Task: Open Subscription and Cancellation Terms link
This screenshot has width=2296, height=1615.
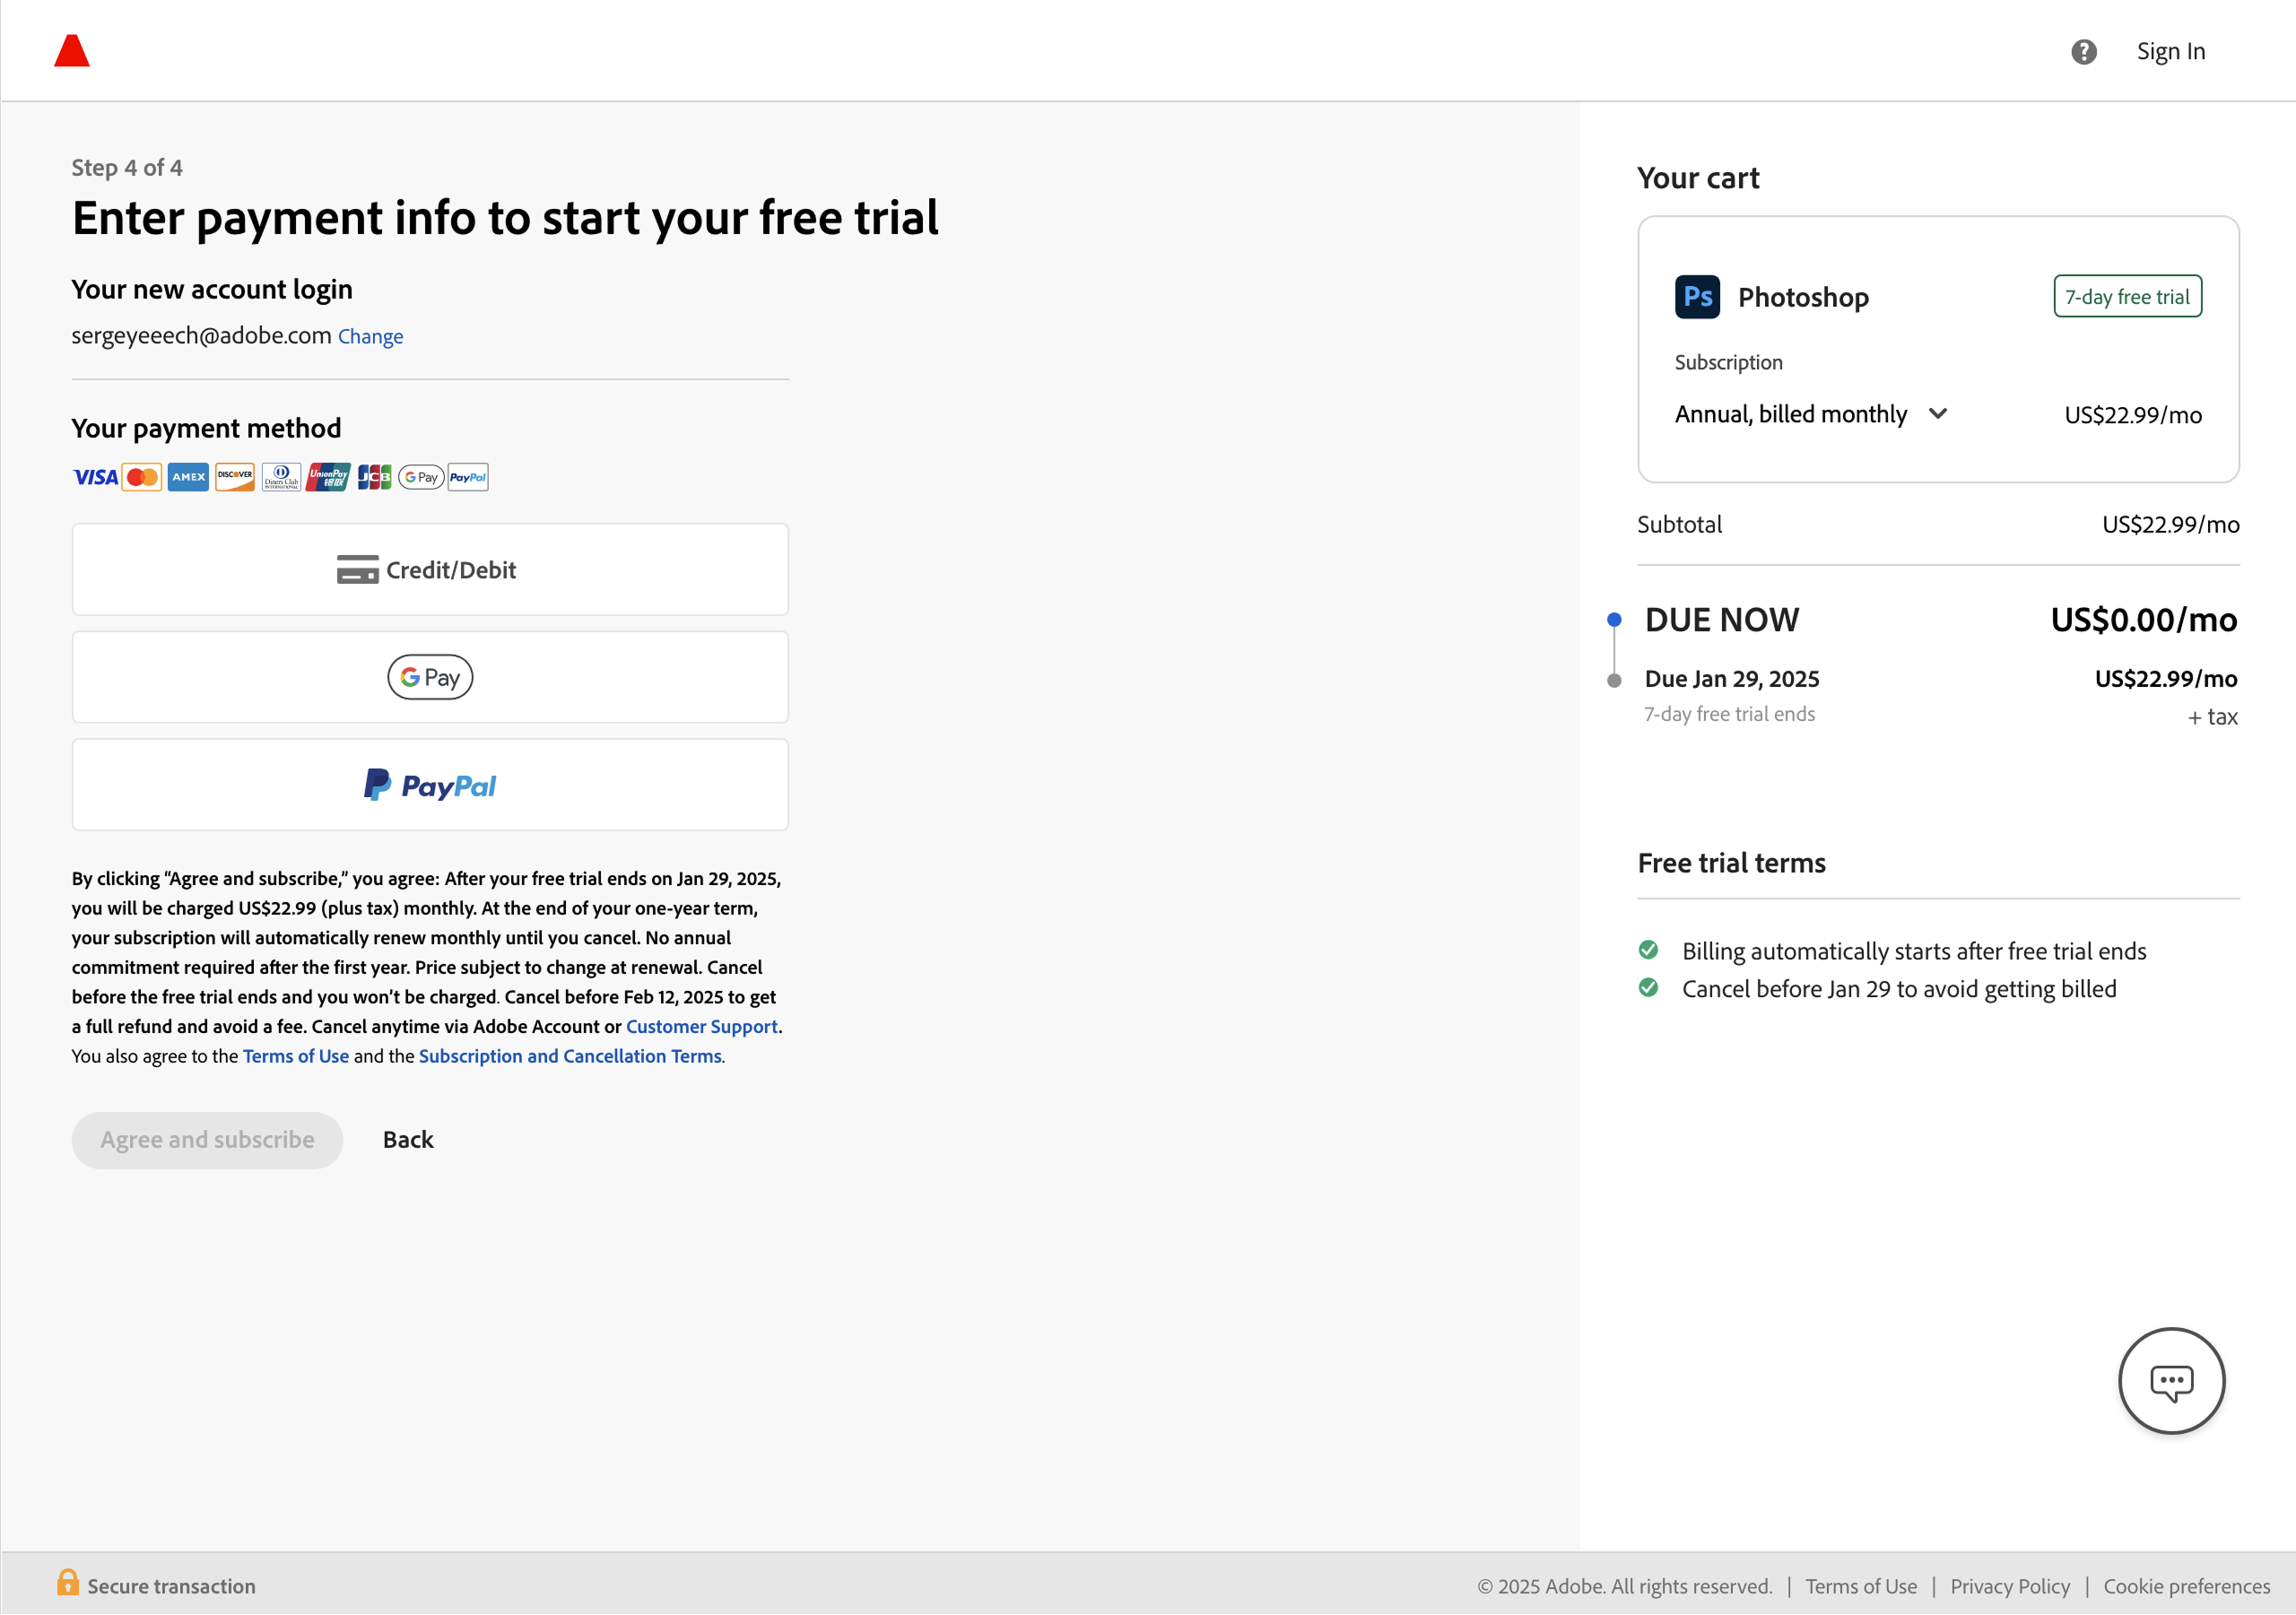Action: click(570, 1057)
